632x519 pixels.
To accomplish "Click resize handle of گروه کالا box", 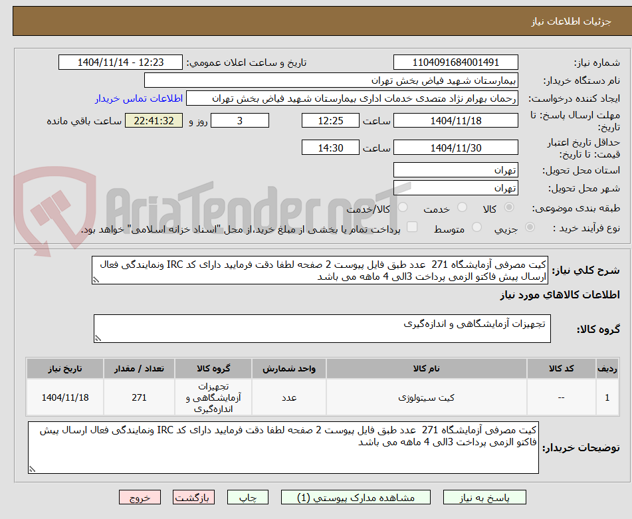I will 98,338.
